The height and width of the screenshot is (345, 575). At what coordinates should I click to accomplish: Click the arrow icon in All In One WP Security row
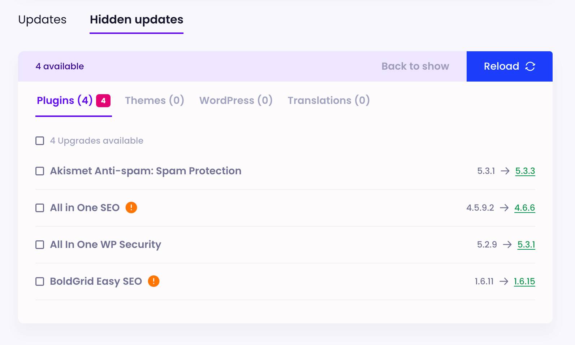coord(508,245)
